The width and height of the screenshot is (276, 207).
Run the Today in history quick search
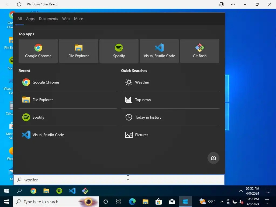pyautogui.click(x=170, y=117)
